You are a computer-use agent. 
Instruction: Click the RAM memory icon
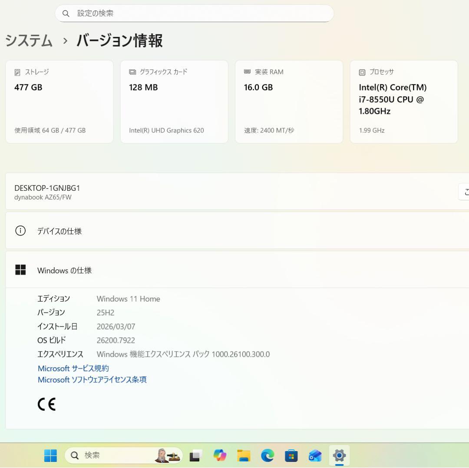point(247,72)
